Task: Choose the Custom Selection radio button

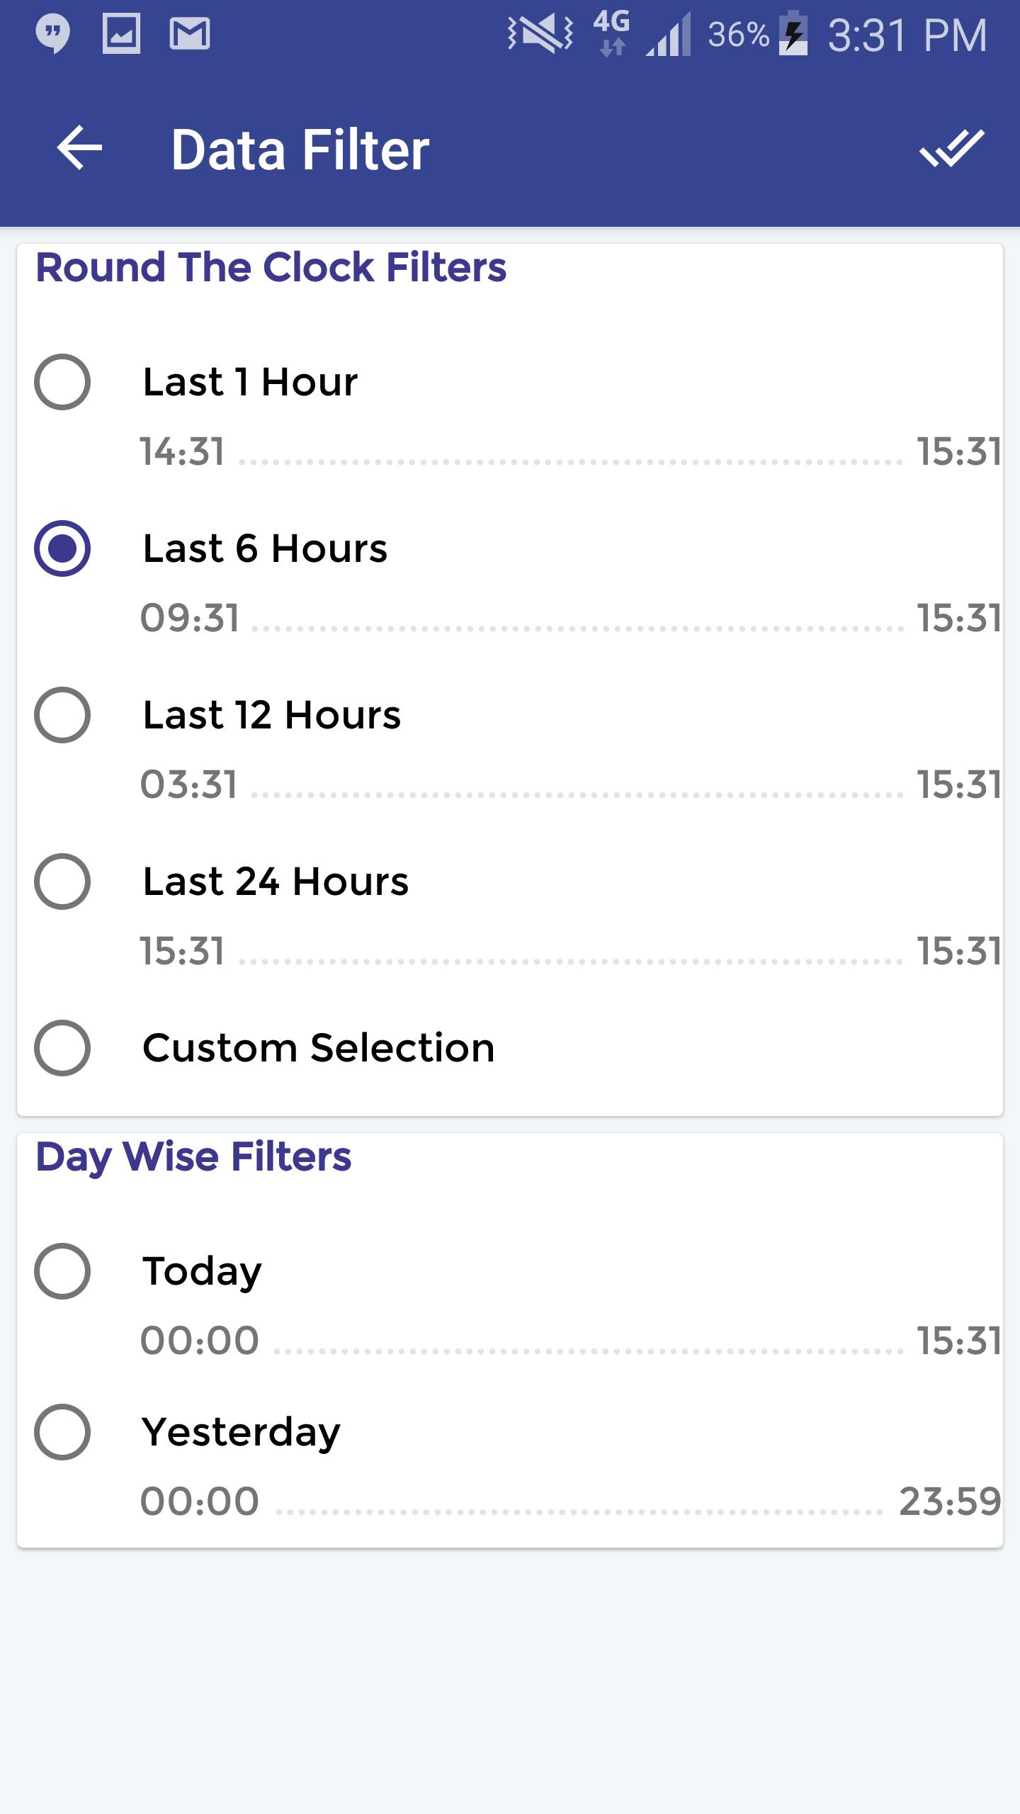Action: coord(62,1048)
